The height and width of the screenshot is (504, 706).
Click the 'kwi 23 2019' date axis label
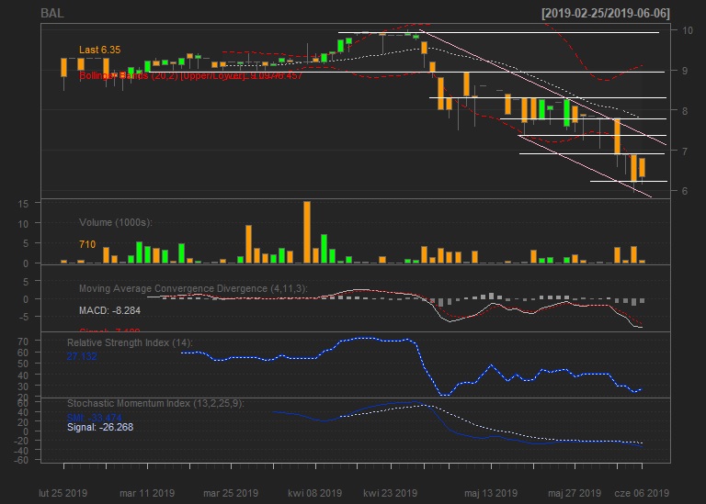coord(391,493)
